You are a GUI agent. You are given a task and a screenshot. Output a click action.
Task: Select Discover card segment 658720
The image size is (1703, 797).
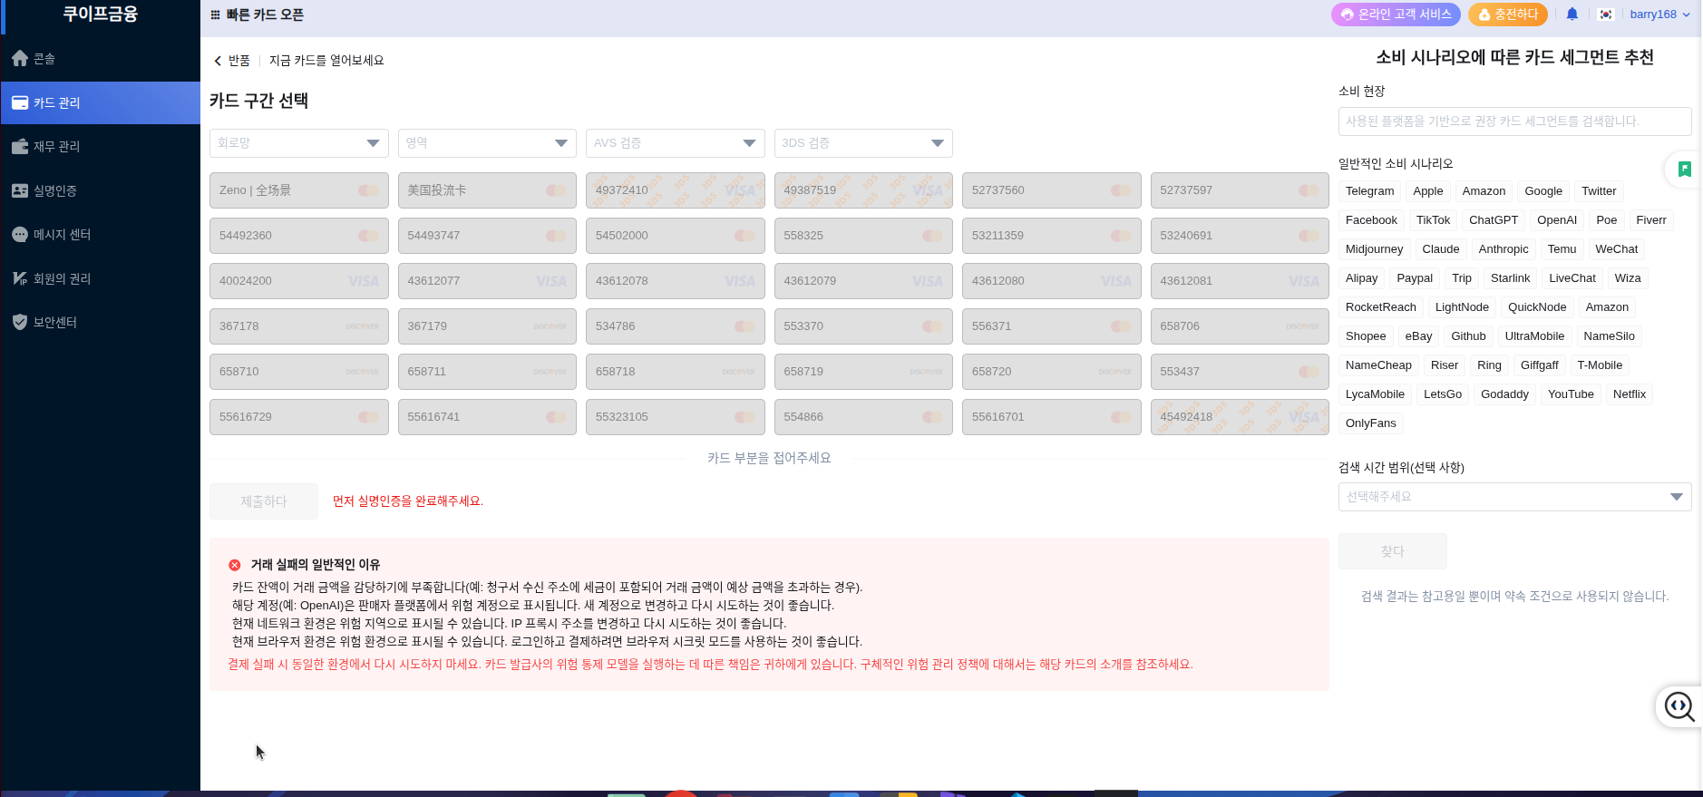1052,372
